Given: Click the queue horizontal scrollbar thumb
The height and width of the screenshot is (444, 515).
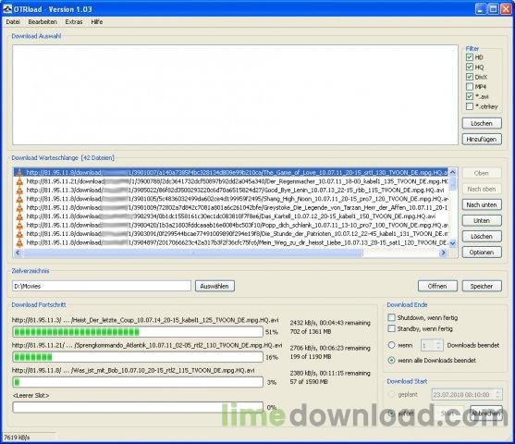Looking at the screenshot, I should point(192,253).
